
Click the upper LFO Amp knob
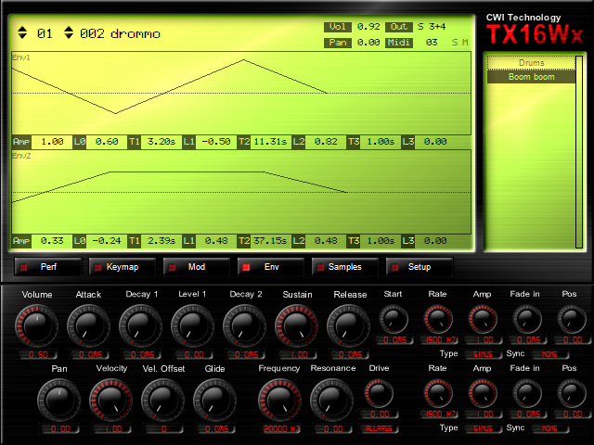(x=483, y=320)
